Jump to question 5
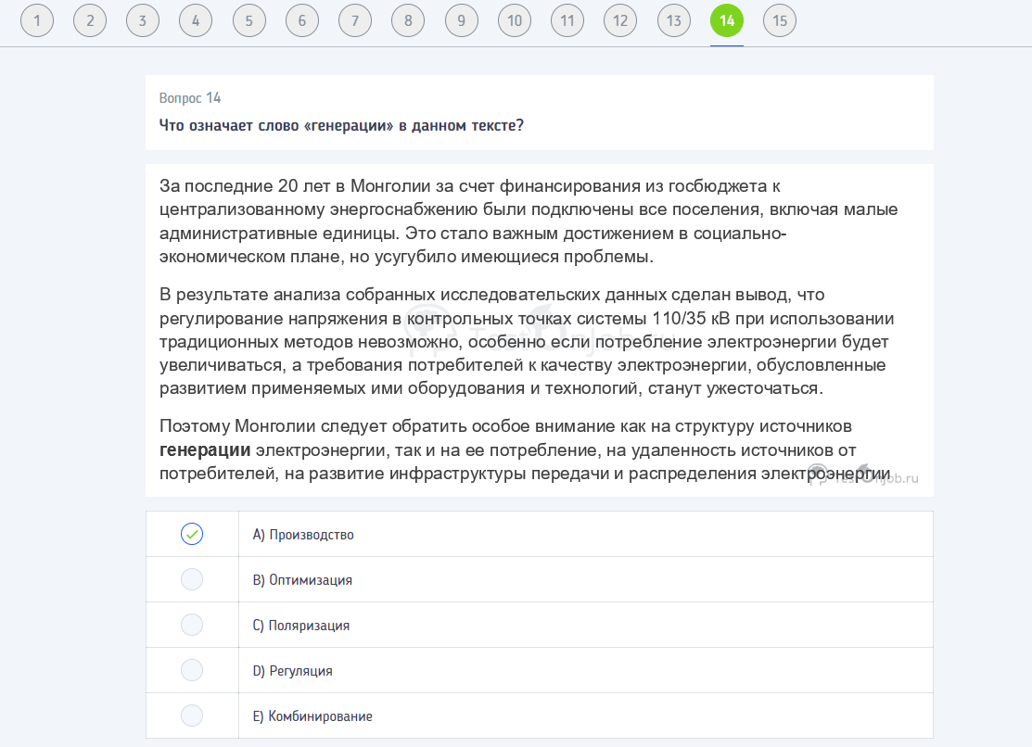The image size is (1032, 747). tap(248, 19)
